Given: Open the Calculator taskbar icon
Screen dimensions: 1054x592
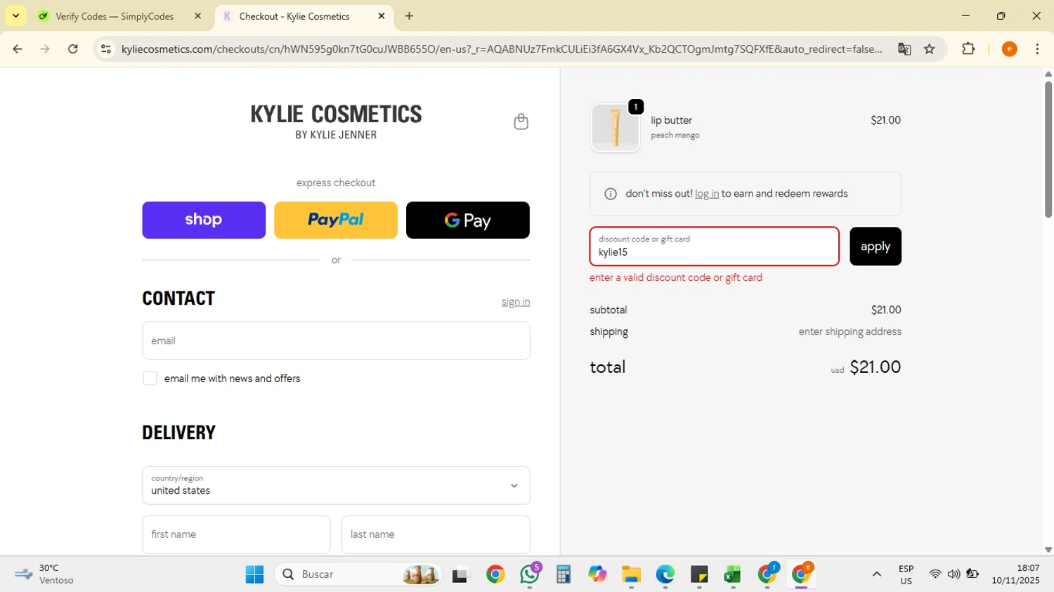Looking at the screenshot, I should tap(564, 574).
